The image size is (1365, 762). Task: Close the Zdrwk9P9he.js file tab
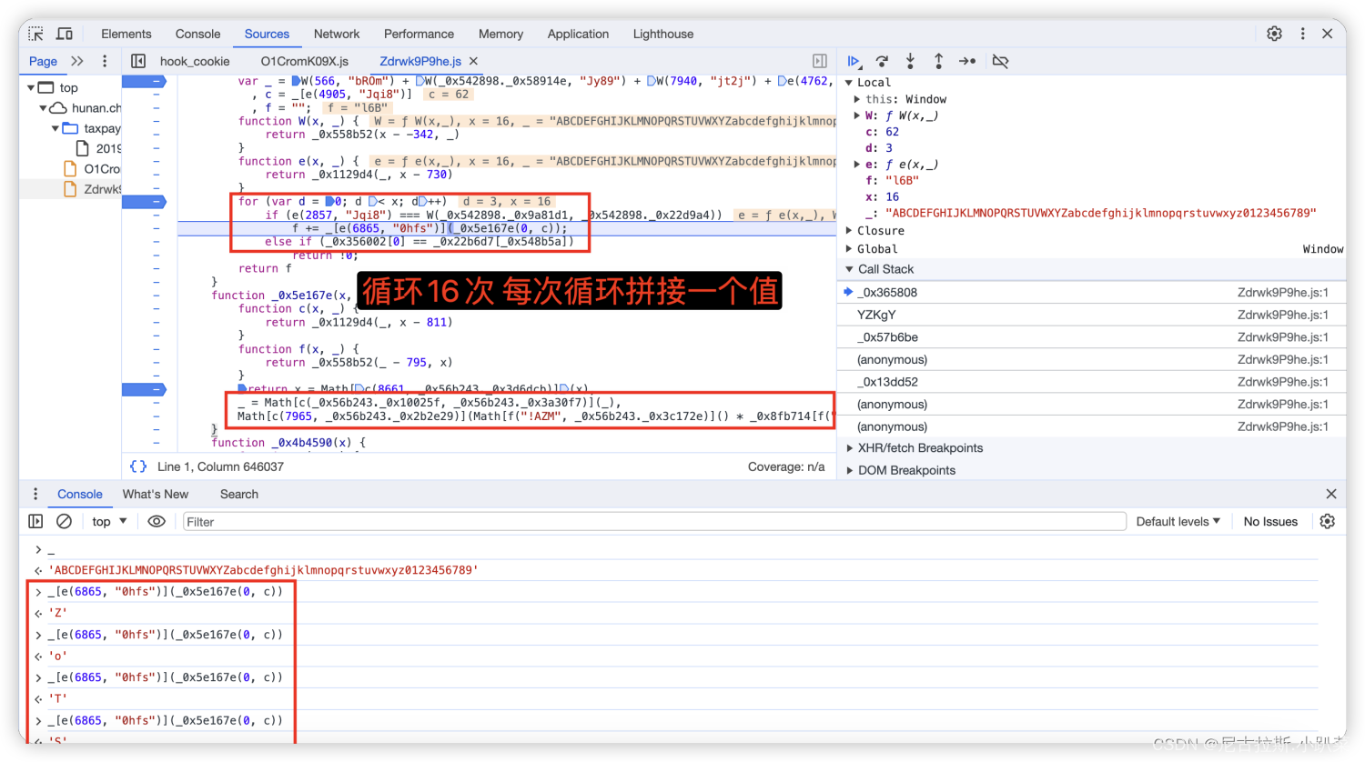(473, 61)
